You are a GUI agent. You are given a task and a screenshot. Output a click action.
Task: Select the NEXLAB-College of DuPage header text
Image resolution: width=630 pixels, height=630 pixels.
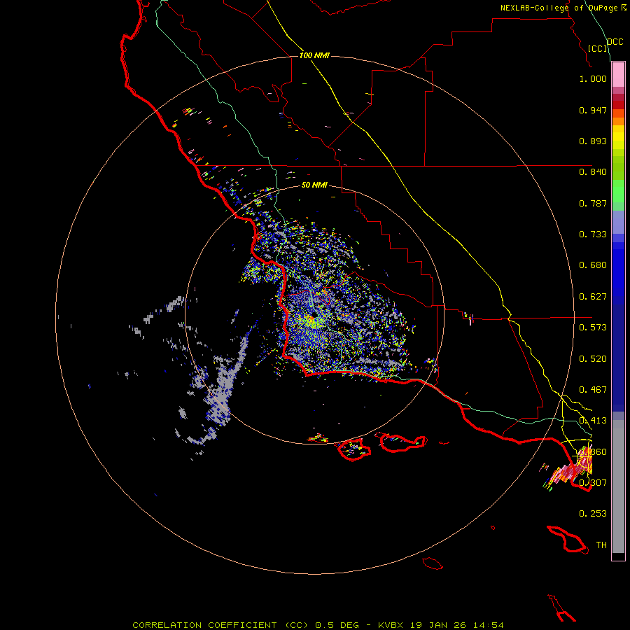563,8
